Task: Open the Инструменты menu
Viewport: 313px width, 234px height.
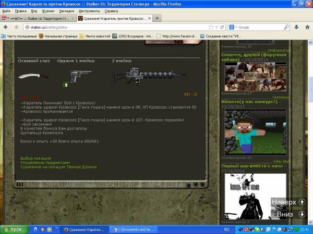Action: [x=90, y=10]
